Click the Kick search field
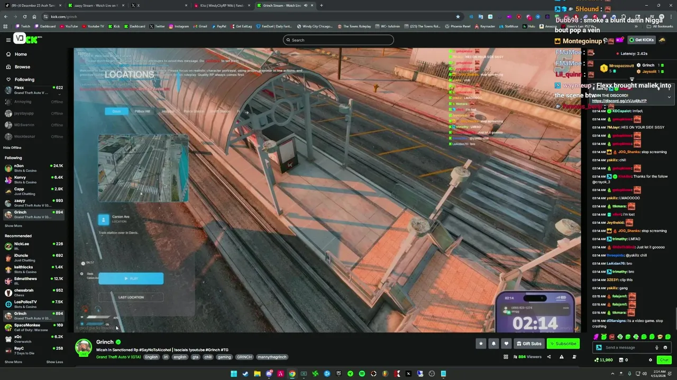 click(x=338, y=40)
